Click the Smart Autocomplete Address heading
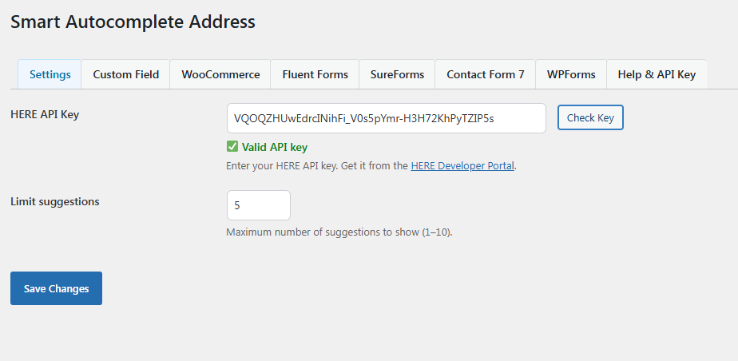 pyautogui.click(x=133, y=22)
